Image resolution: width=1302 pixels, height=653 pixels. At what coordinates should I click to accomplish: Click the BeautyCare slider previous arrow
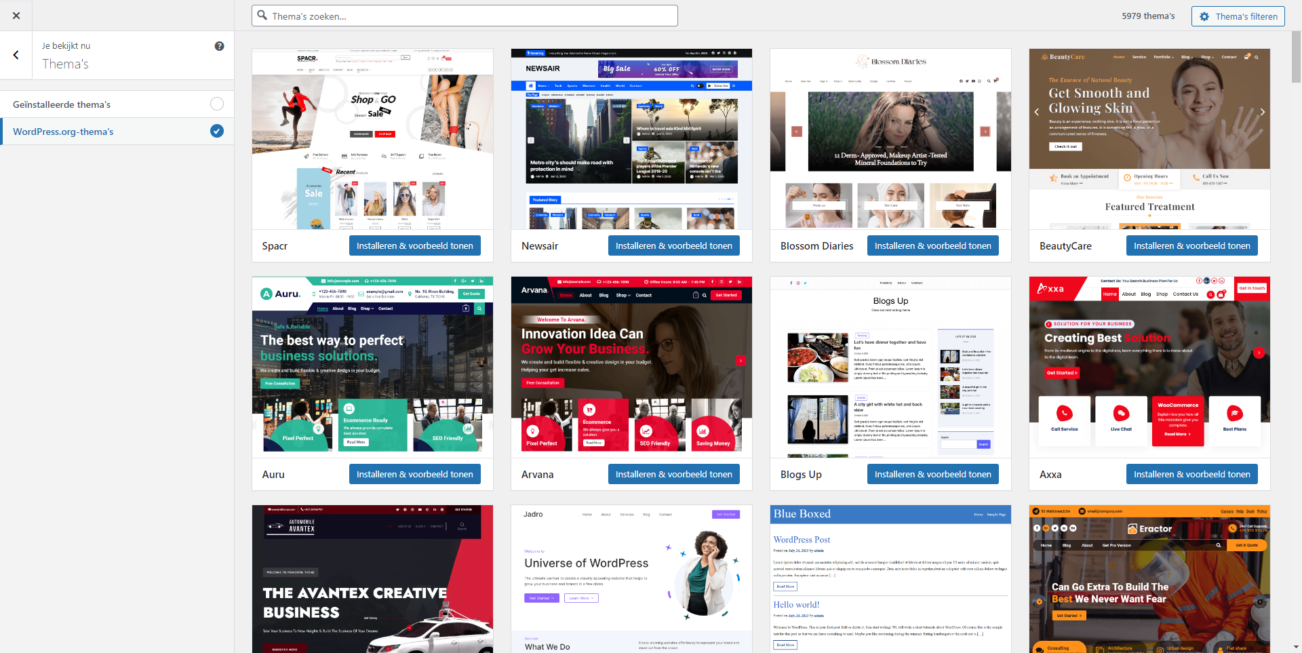(x=1036, y=112)
